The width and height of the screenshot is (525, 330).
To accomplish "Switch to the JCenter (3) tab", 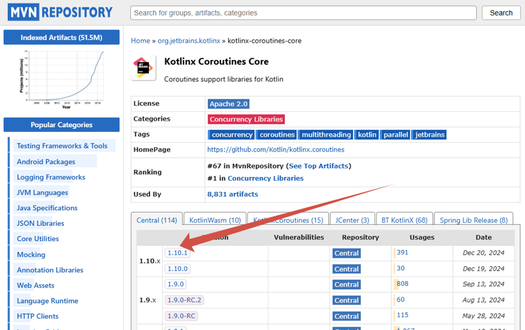I will click(x=352, y=220).
